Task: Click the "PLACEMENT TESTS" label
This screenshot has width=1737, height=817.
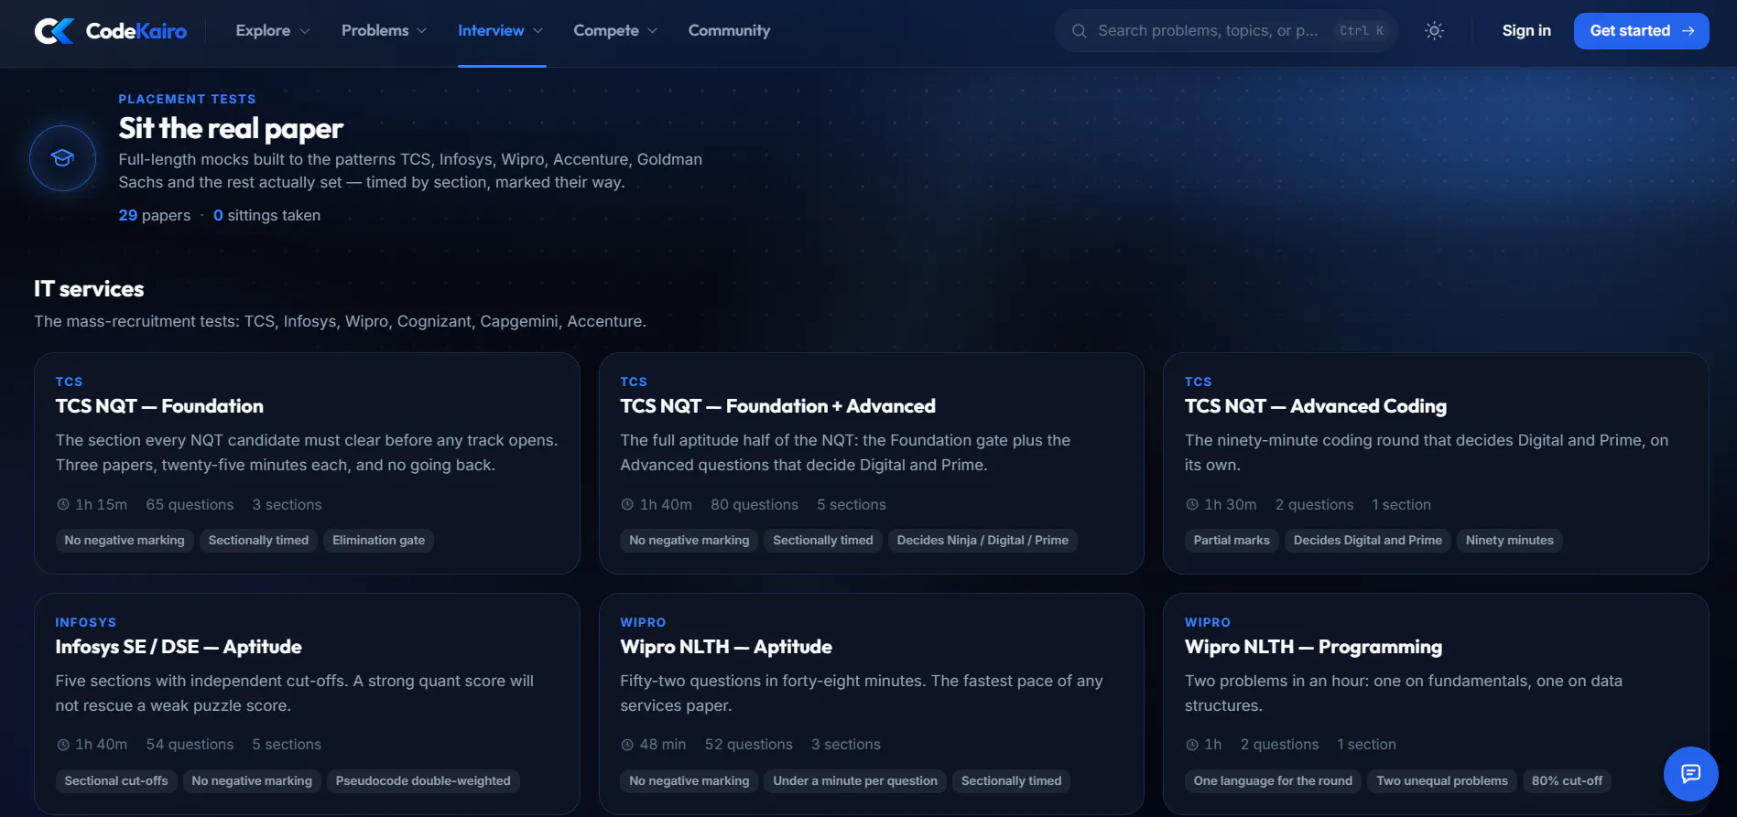Action: click(187, 99)
